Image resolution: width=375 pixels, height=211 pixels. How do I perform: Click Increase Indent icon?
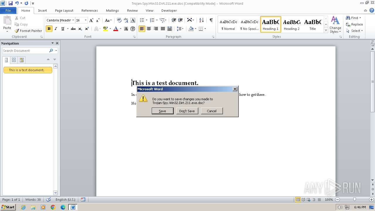180,20
